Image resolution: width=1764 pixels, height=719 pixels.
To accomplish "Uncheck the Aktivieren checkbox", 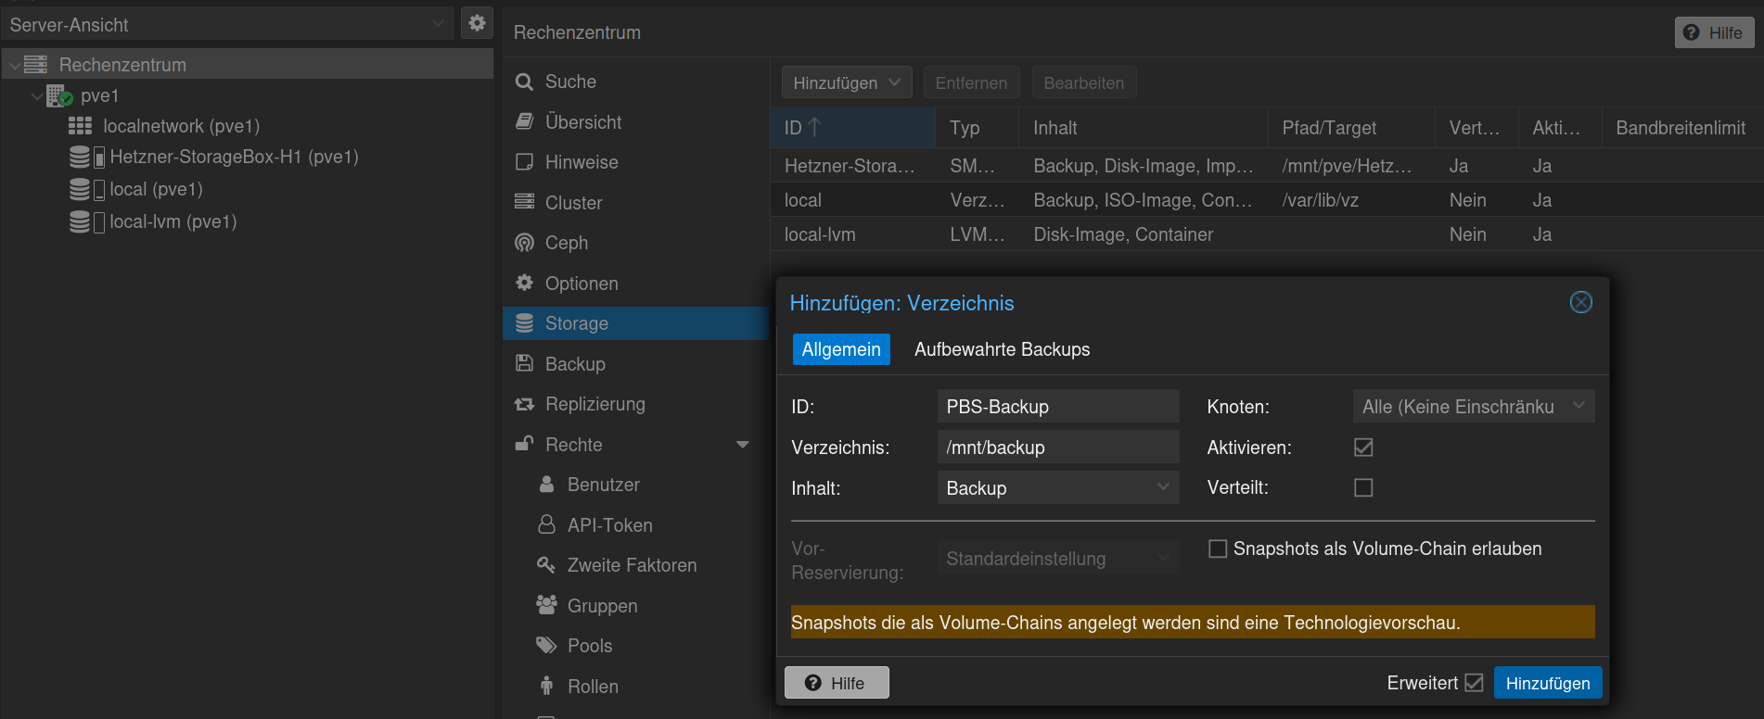I will (1362, 448).
